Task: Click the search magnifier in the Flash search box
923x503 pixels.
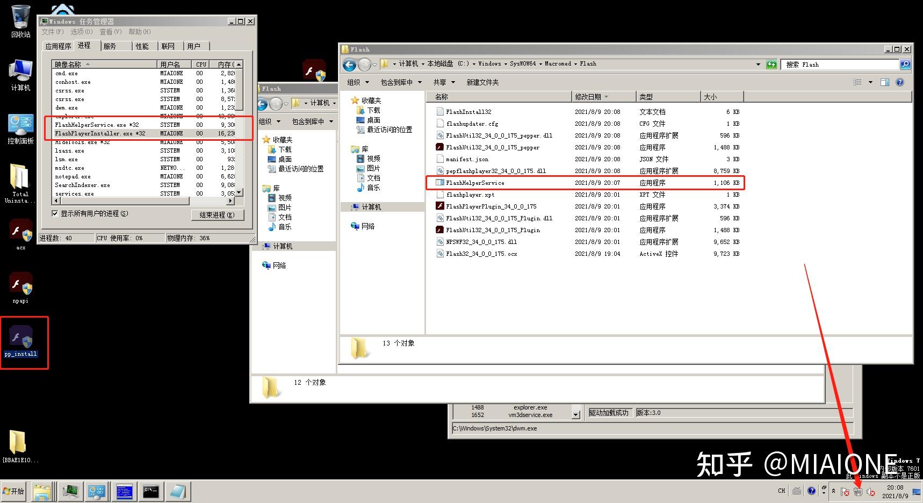Action: pos(905,64)
